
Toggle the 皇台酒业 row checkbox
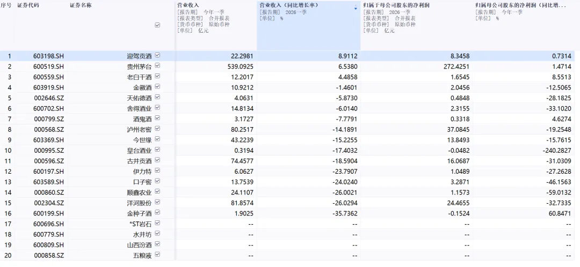click(x=157, y=150)
